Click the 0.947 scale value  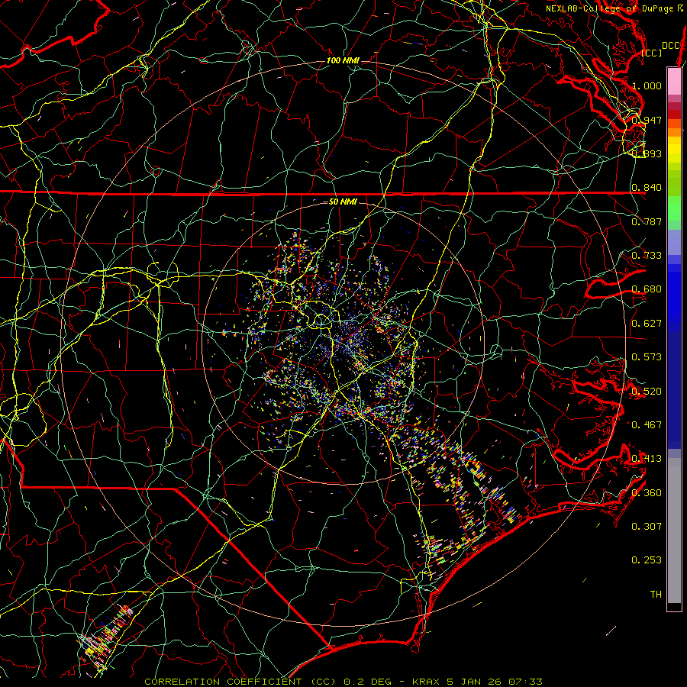tap(647, 120)
